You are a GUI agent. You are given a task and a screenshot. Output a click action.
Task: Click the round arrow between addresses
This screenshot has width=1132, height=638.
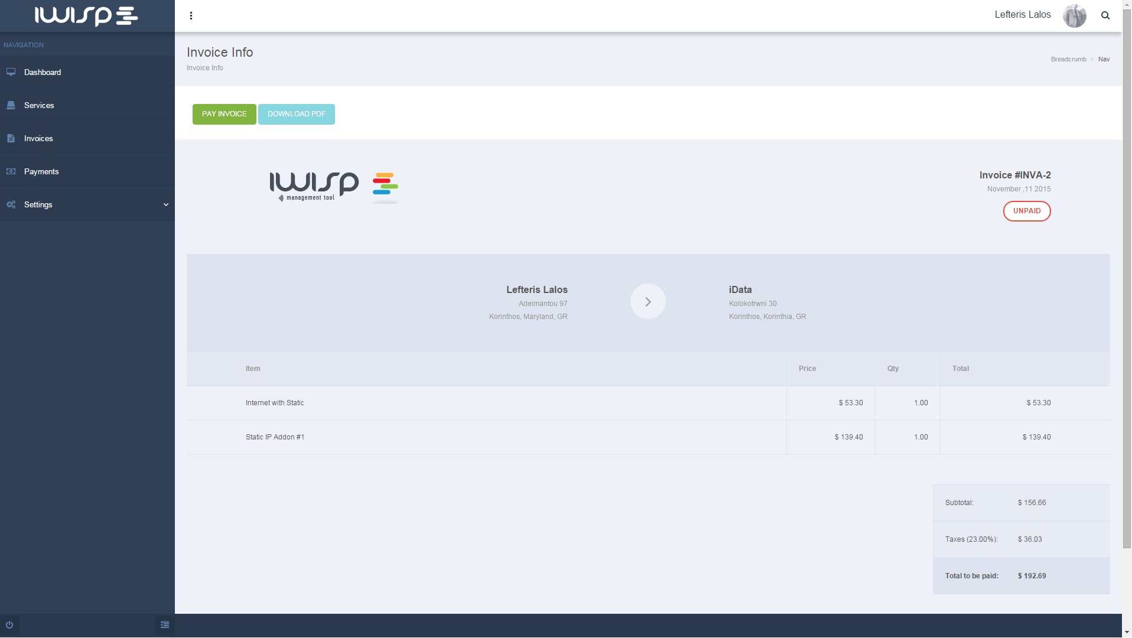648,302
